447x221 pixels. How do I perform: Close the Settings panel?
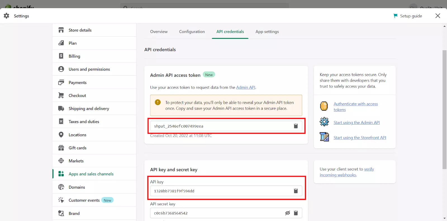pyautogui.click(x=438, y=16)
